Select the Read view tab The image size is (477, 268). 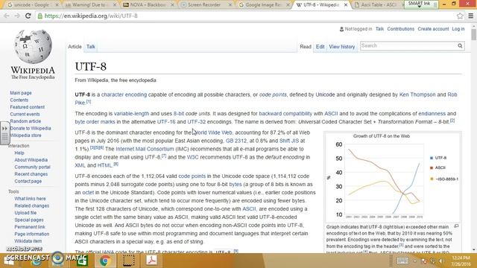[x=306, y=46]
